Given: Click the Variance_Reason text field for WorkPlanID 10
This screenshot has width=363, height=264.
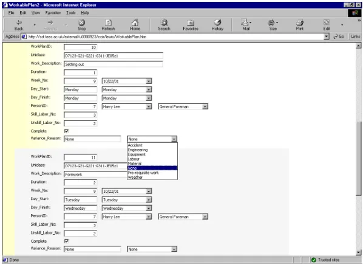Looking at the screenshot, I should tap(92, 139).
